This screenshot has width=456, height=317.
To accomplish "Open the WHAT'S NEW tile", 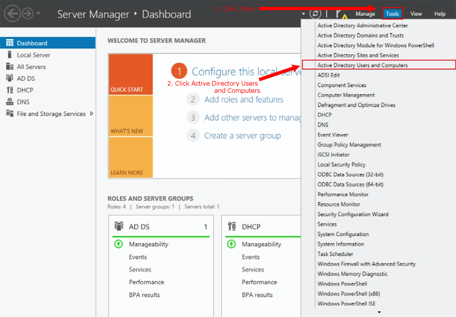I will [x=131, y=116].
